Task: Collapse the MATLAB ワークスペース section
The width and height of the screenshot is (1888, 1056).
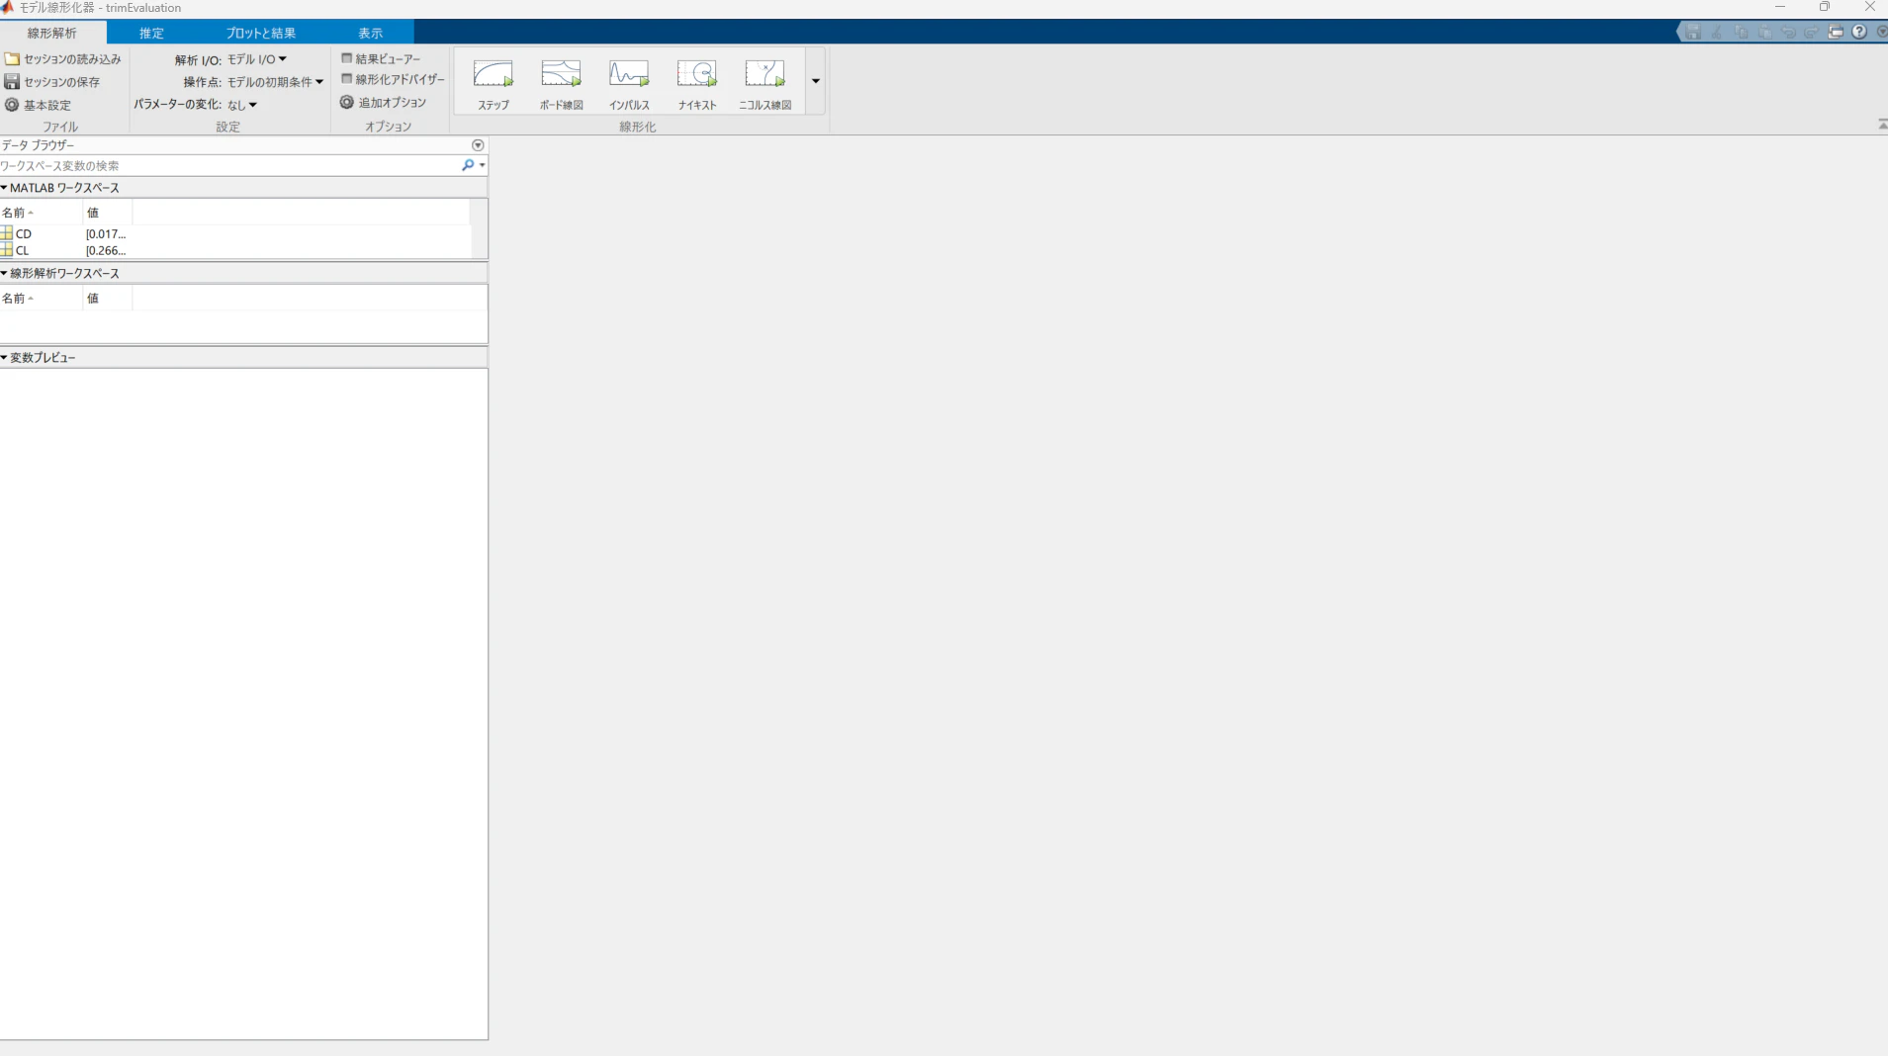Action: pyautogui.click(x=6, y=187)
